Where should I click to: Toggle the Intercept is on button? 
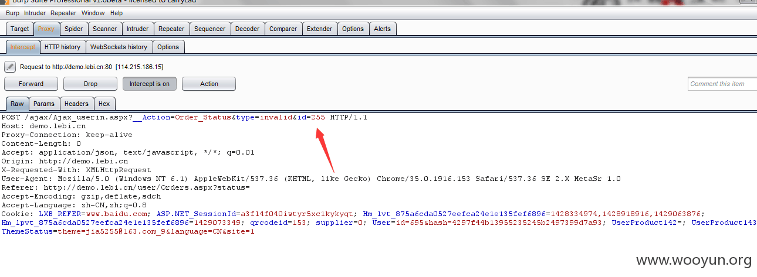[x=150, y=84]
